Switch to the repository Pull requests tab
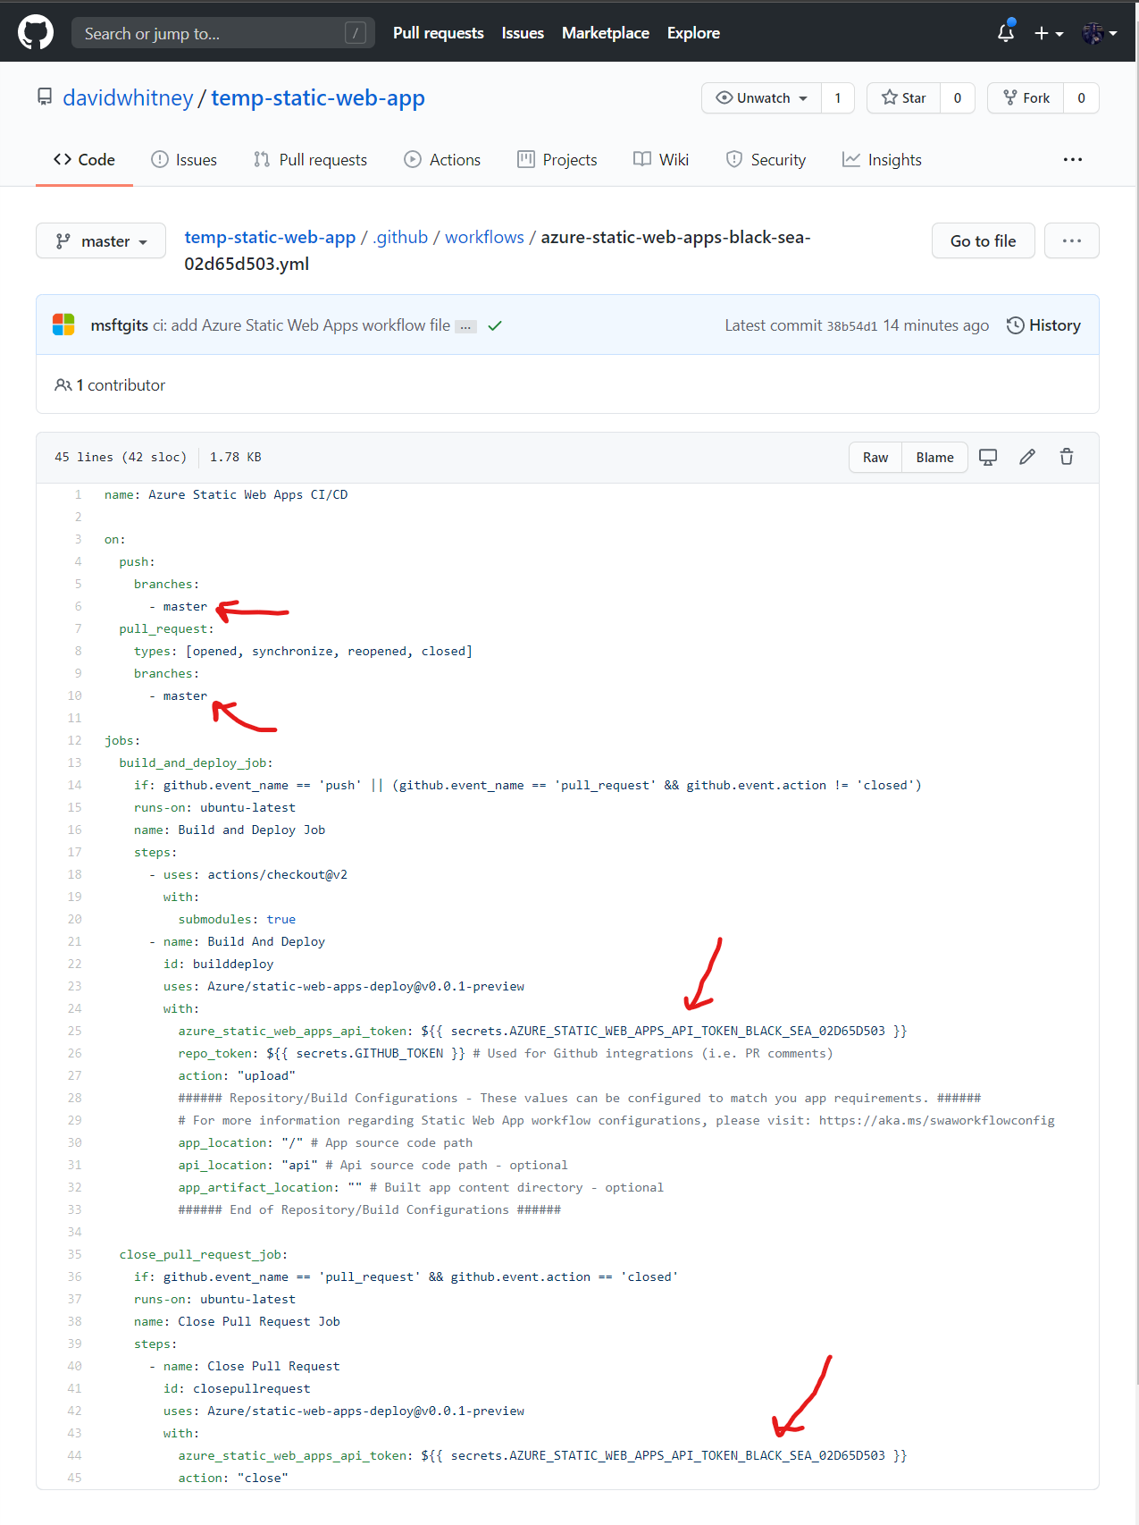This screenshot has width=1139, height=1525. coord(310,159)
